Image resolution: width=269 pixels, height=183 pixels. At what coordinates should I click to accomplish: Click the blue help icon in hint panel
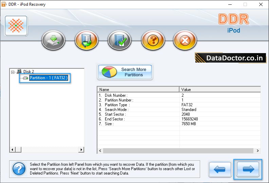[x=19, y=169]
